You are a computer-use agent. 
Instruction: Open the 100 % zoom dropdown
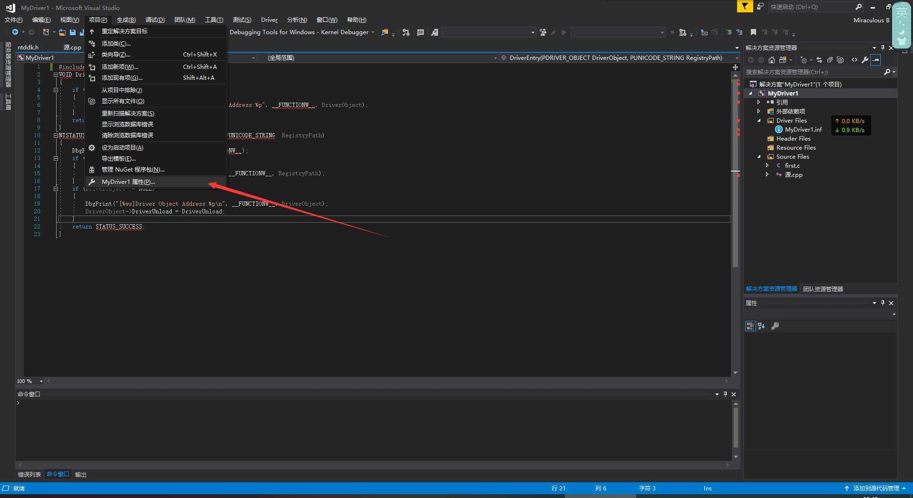tap(41, 381)
